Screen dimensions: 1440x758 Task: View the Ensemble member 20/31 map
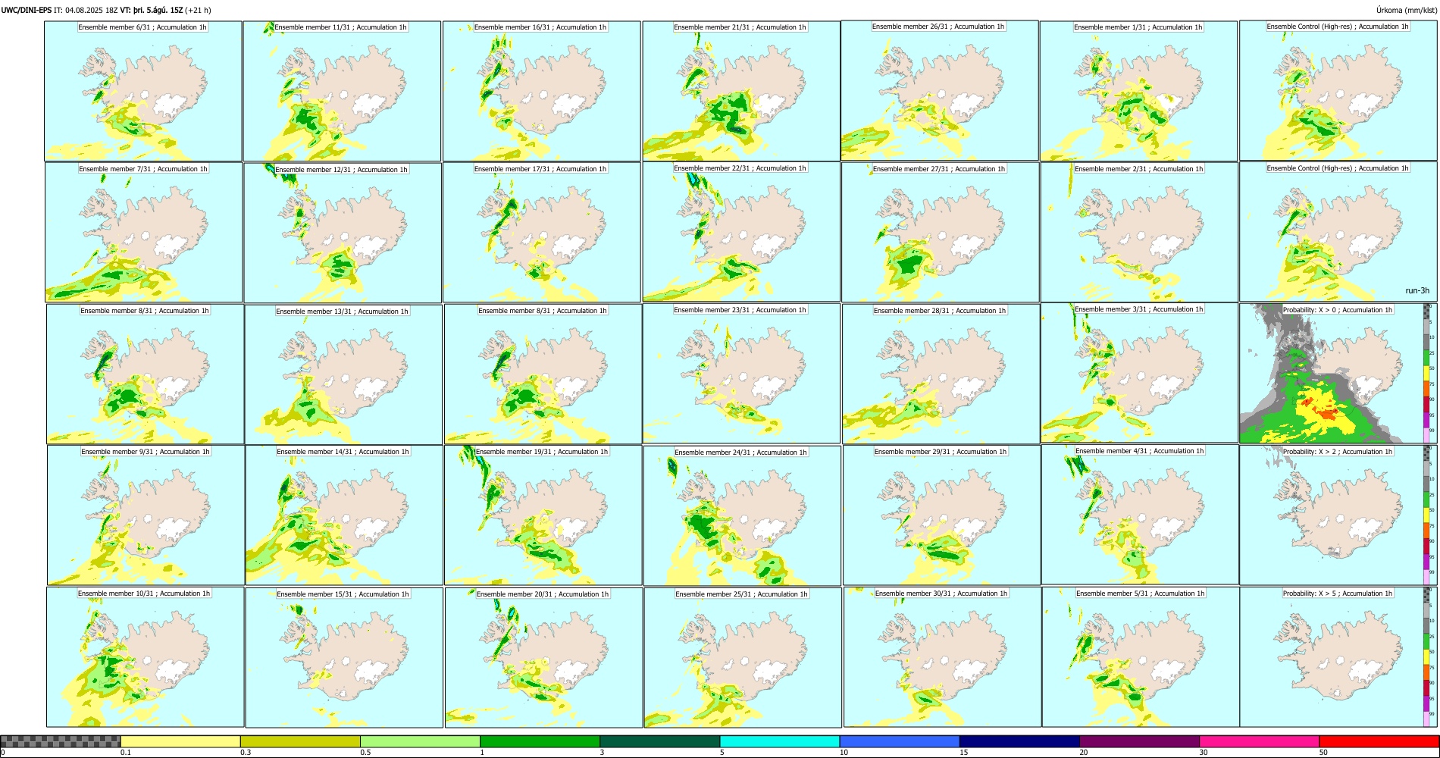pyautogui.click(x=543, y=657)
